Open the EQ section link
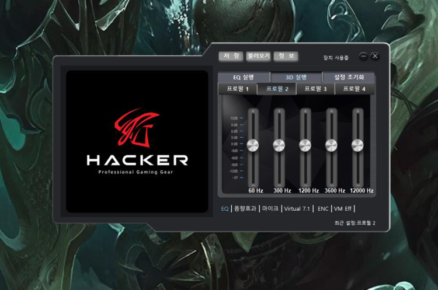Screen dimensions: 438x290 pyautogui.click(x=225, y=209)
